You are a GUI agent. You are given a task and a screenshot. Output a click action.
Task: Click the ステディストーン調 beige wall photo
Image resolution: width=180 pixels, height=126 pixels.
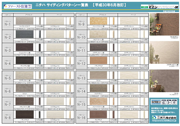click(164, 52)
